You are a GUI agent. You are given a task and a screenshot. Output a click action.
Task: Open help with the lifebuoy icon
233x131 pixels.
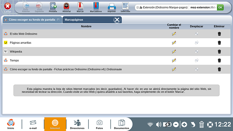pos(210,125)
